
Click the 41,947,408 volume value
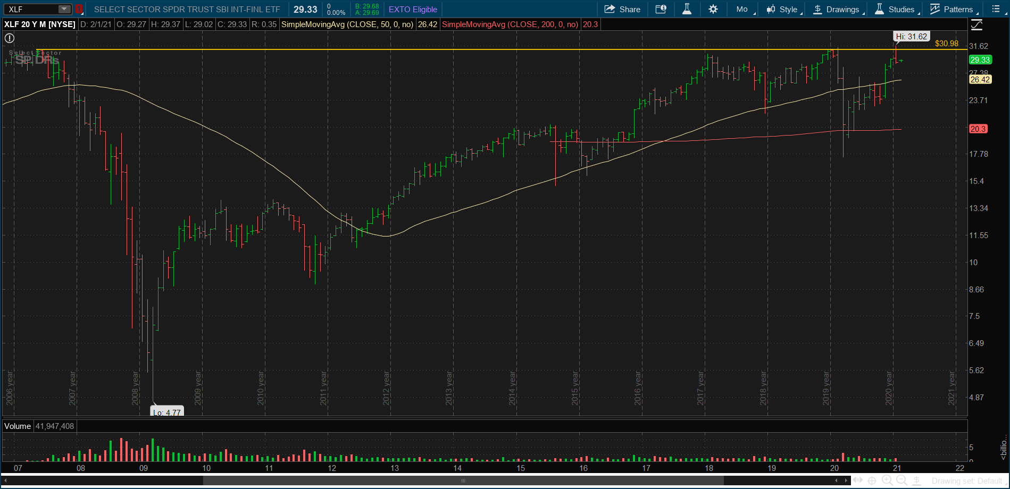coord(55,426)
